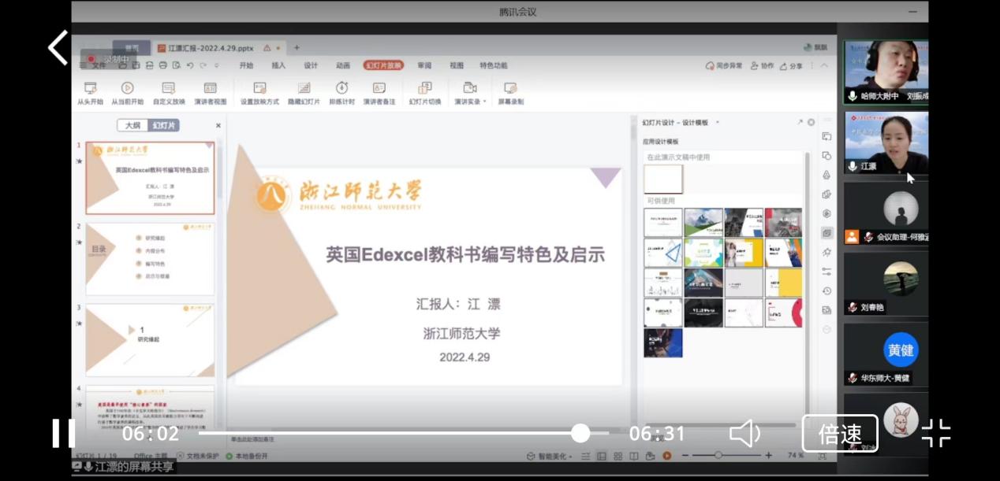Viewport: 1000px width, 481px height.
Task: Open the 倍速 playback speed options
Action: 840,433
